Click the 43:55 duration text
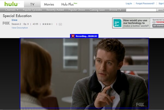The height and width of the screenshot is (110, 164). tap(36, 24)
